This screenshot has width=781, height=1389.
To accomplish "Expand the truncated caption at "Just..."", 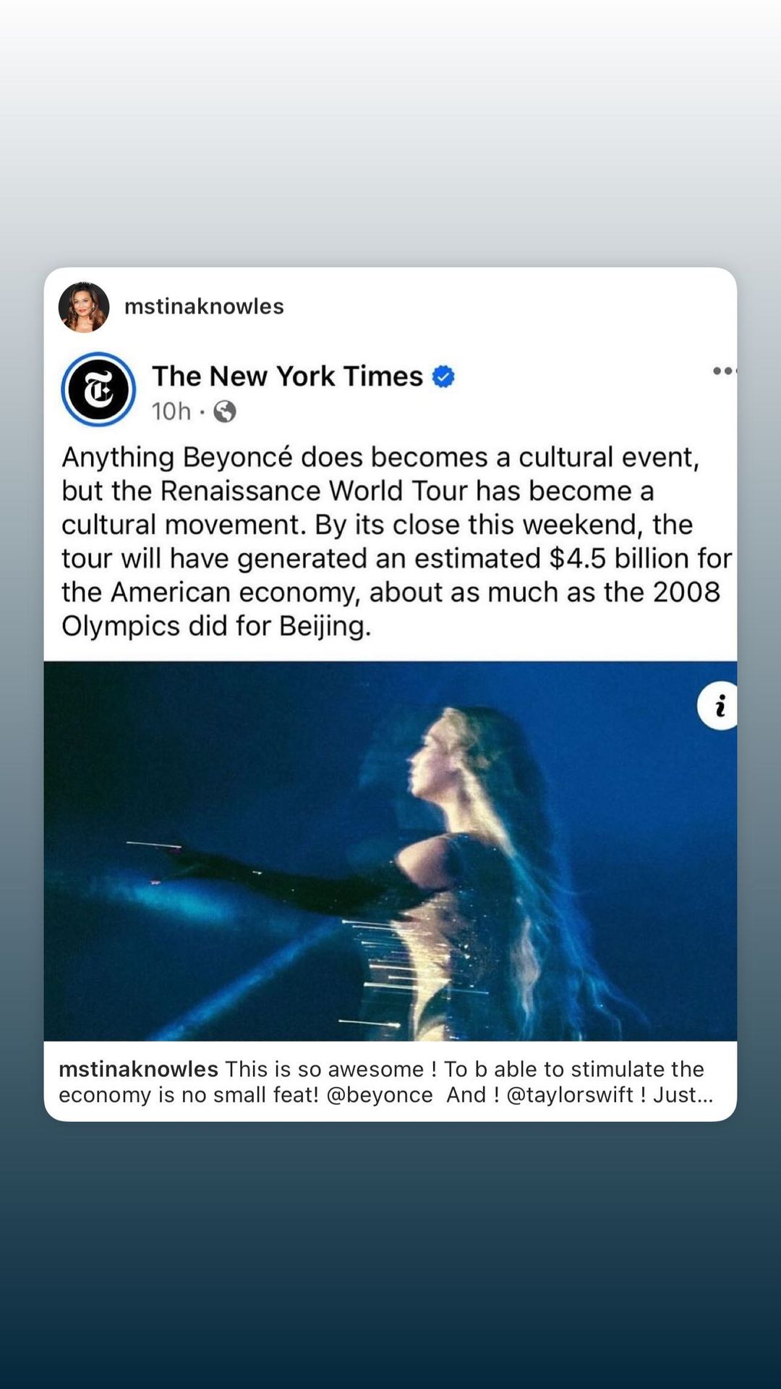I will click(x=683, y=1094).
